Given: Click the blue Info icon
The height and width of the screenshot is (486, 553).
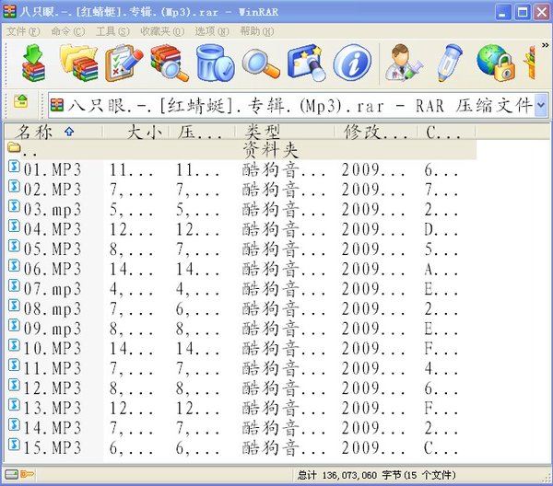Looking at the screenshot, I should tap(352, 63).
